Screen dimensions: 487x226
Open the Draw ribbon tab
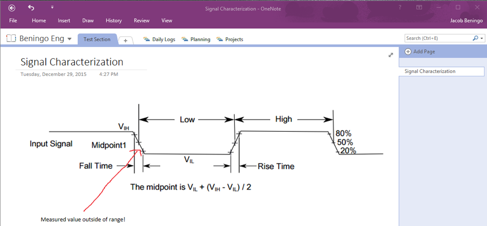point(88,20)
